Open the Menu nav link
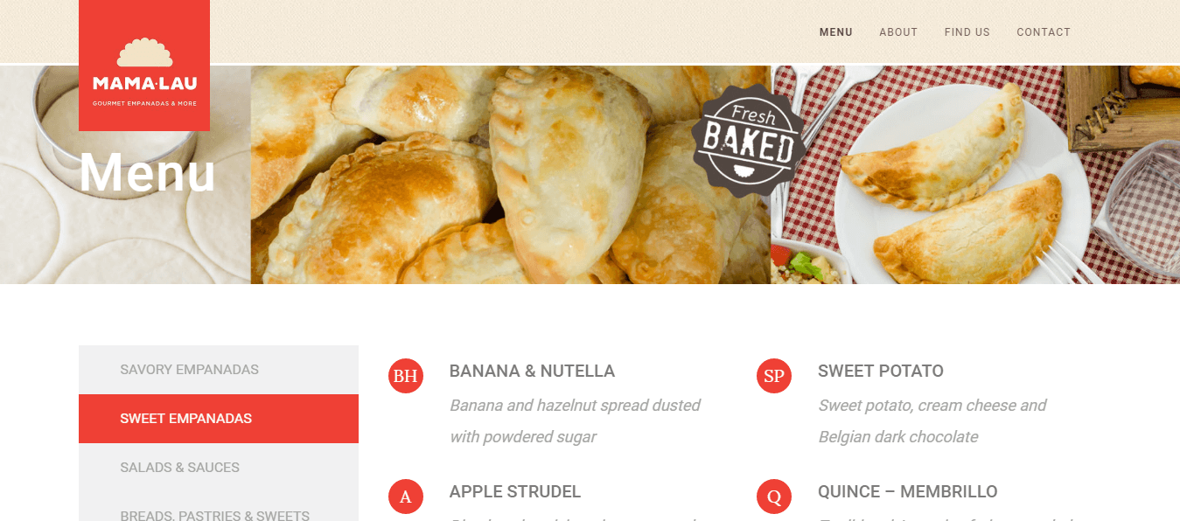 (836, 32)
